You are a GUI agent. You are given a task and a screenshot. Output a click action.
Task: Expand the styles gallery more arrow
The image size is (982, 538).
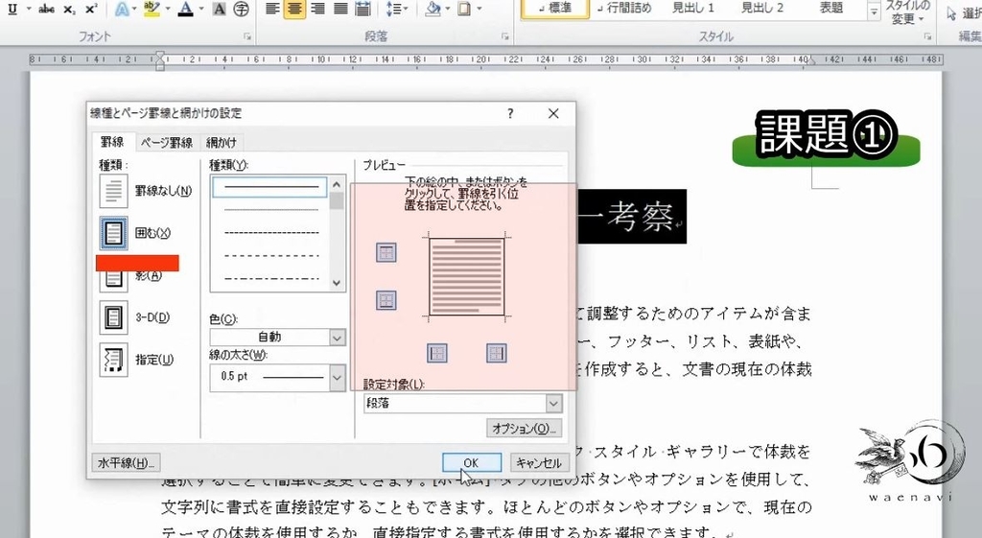point(874,12)
